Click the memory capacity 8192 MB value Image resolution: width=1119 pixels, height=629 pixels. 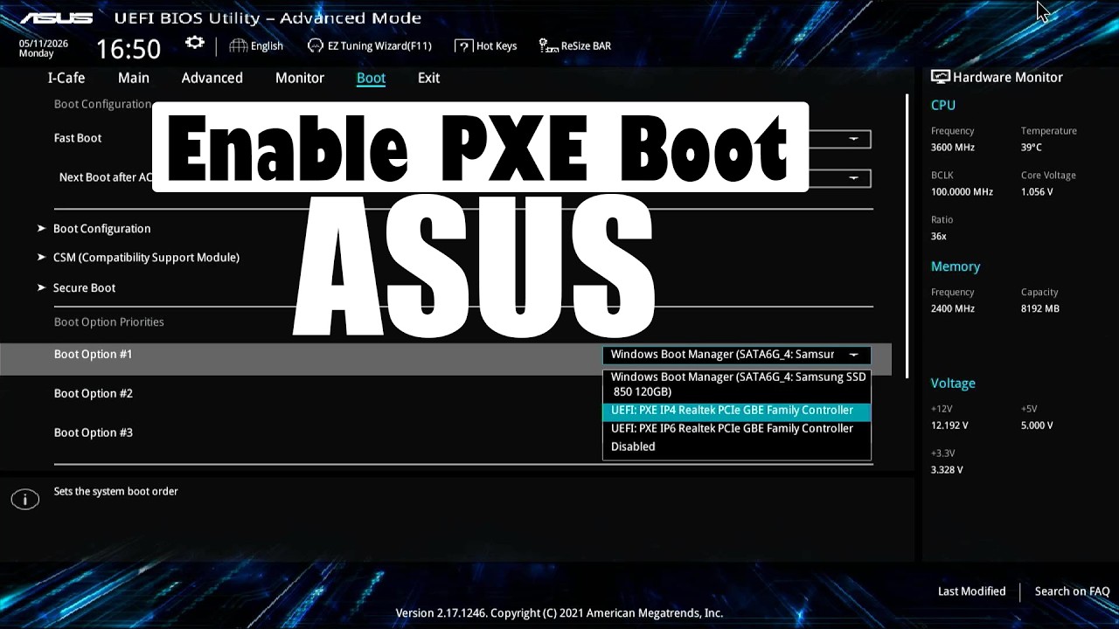pyautogui.click(x=1040, y=309)
